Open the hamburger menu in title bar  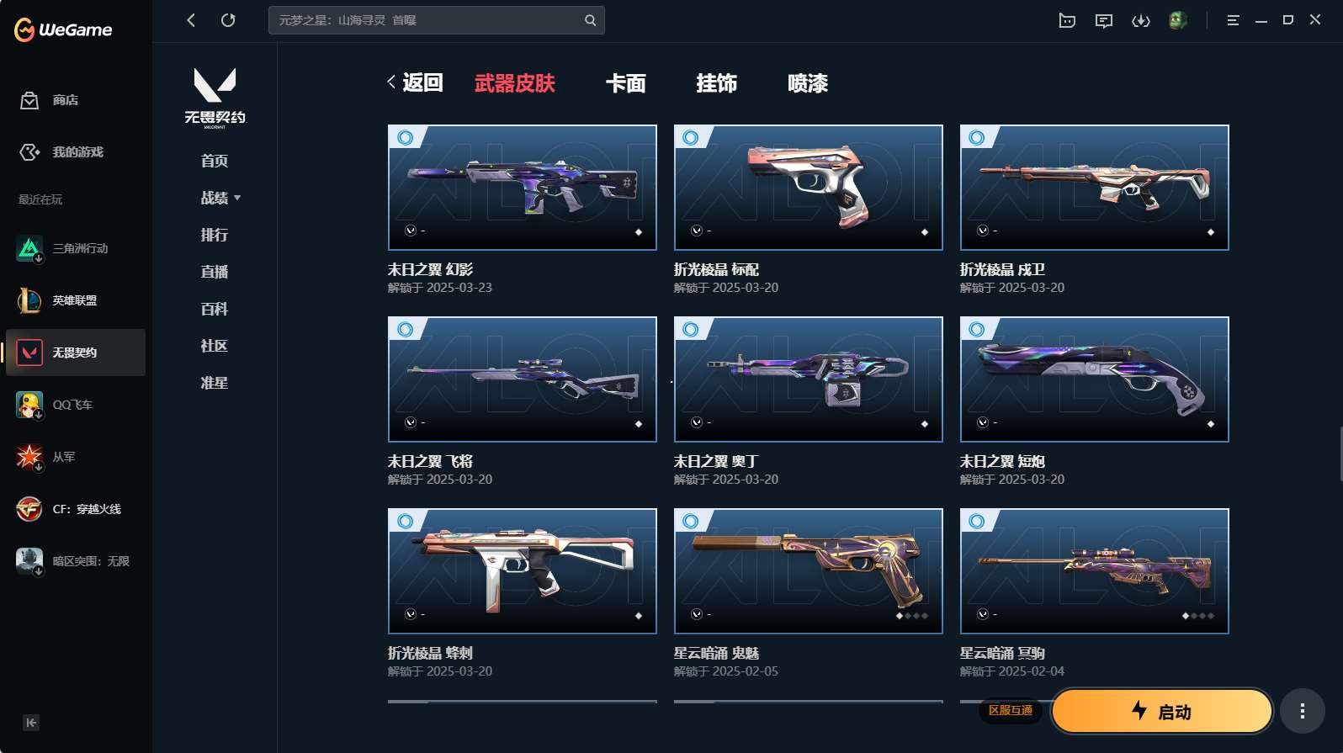[x=1233, y=20]
